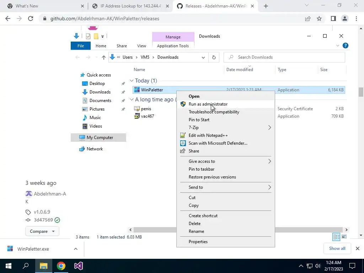
Task: Open the File ribbon tab
Action: 81,46
